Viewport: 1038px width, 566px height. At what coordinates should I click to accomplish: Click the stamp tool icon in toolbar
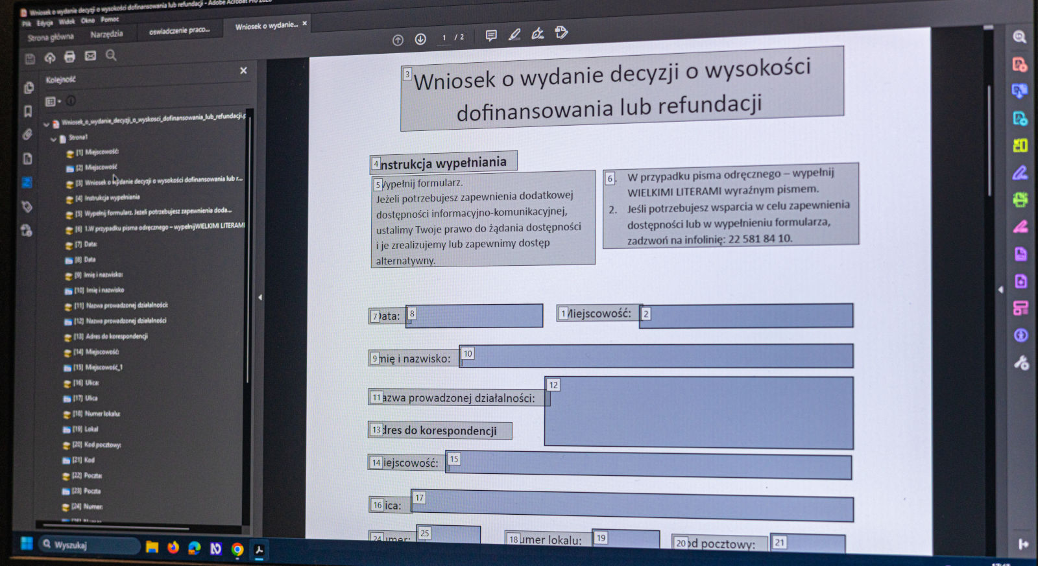pyautogui.click(x=561, y=32)
